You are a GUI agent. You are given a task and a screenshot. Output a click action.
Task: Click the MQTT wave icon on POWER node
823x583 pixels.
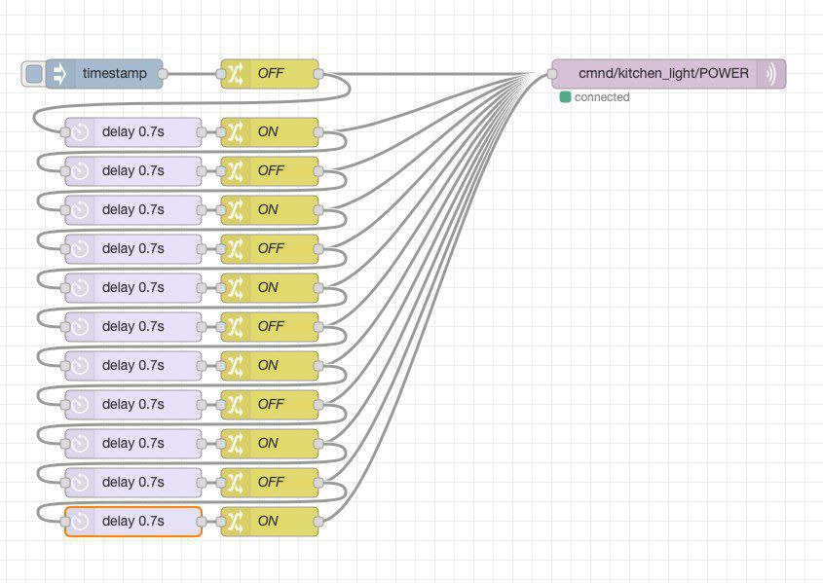pyautogui.click(x=771, y=74)
